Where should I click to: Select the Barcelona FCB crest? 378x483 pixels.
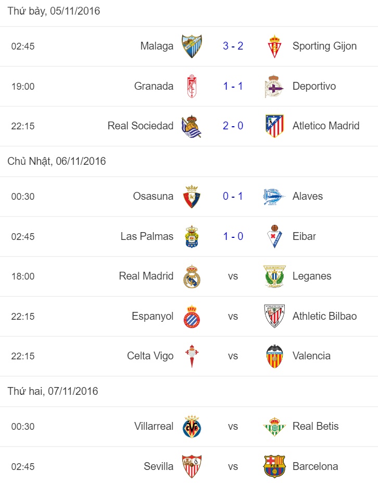coord(274,466)
